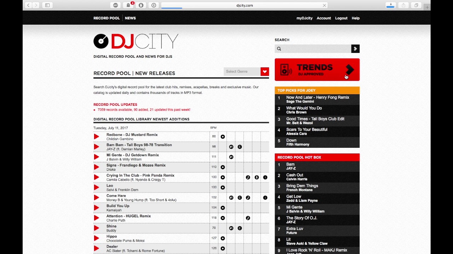Screen dimensions: 453x254
Task: Click the DJcity logo
Action: (136, 41)
